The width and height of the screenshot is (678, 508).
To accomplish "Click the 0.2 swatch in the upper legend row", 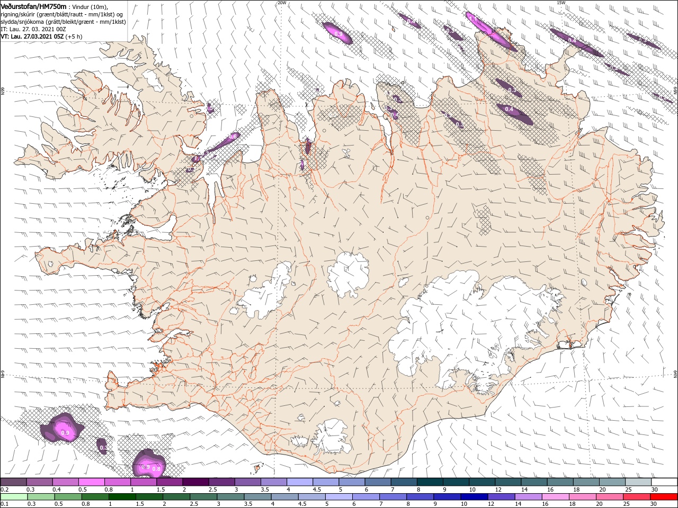I will click(13, 482).
